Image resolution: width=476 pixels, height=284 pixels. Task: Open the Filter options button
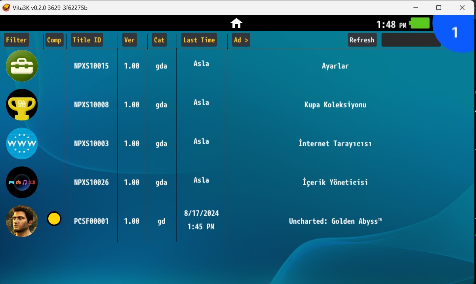(17, 40)
